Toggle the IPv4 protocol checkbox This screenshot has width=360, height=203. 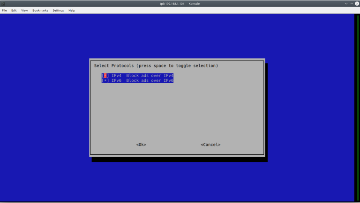[x=105, y=76]
